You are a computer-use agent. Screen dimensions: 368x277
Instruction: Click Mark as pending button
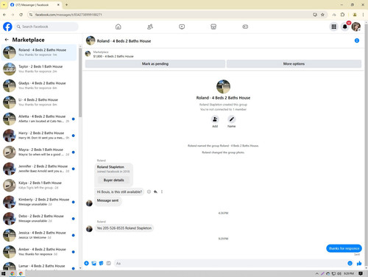coord(155,64)
